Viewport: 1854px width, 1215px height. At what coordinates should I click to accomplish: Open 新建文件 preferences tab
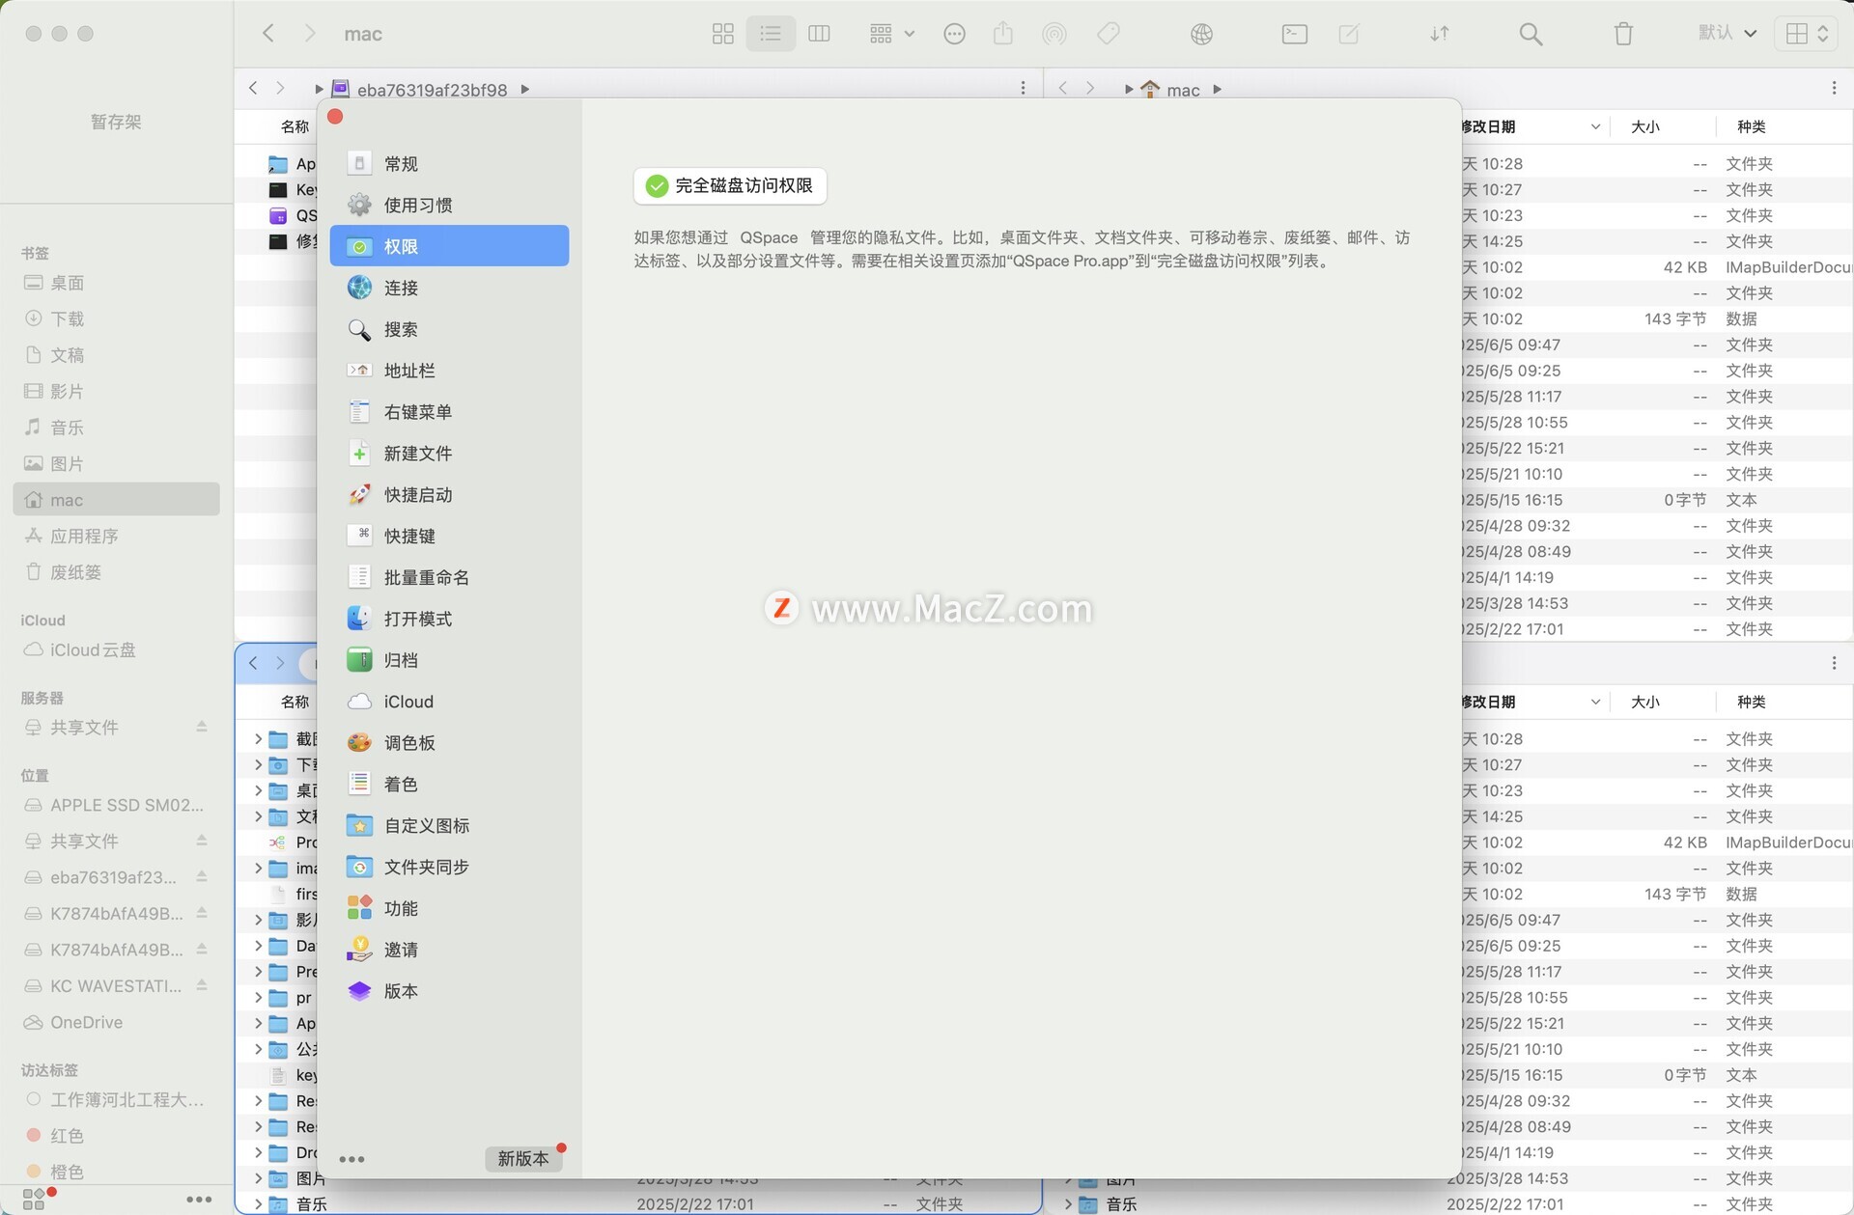449,453
